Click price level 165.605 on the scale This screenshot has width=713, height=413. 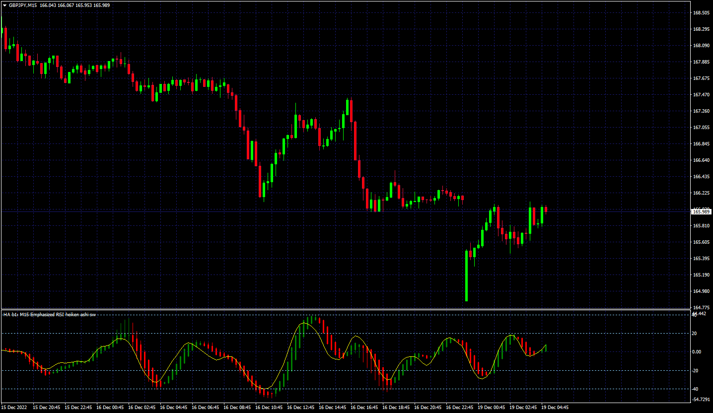(702, 242)
